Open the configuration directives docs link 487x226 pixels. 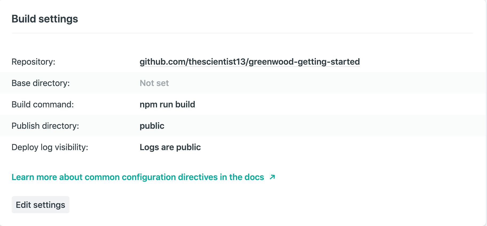138,177
